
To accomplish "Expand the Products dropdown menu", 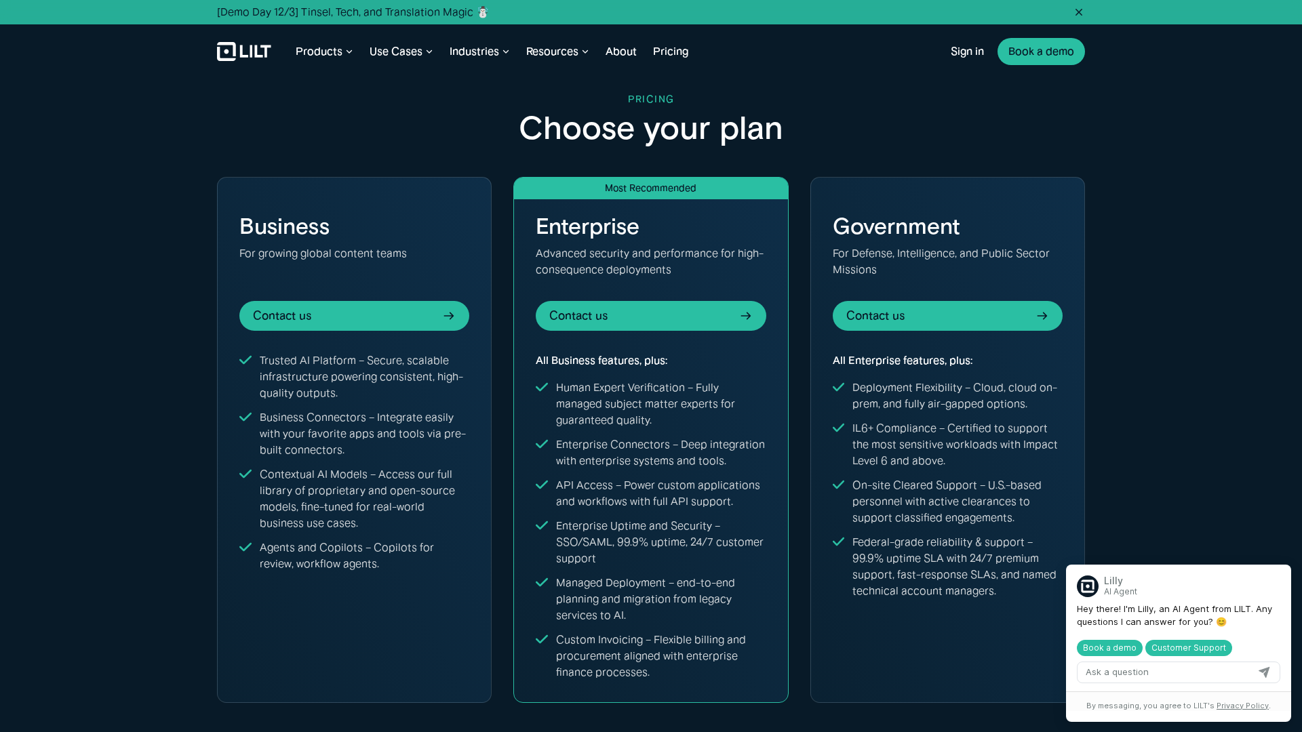I will [323, 52].
